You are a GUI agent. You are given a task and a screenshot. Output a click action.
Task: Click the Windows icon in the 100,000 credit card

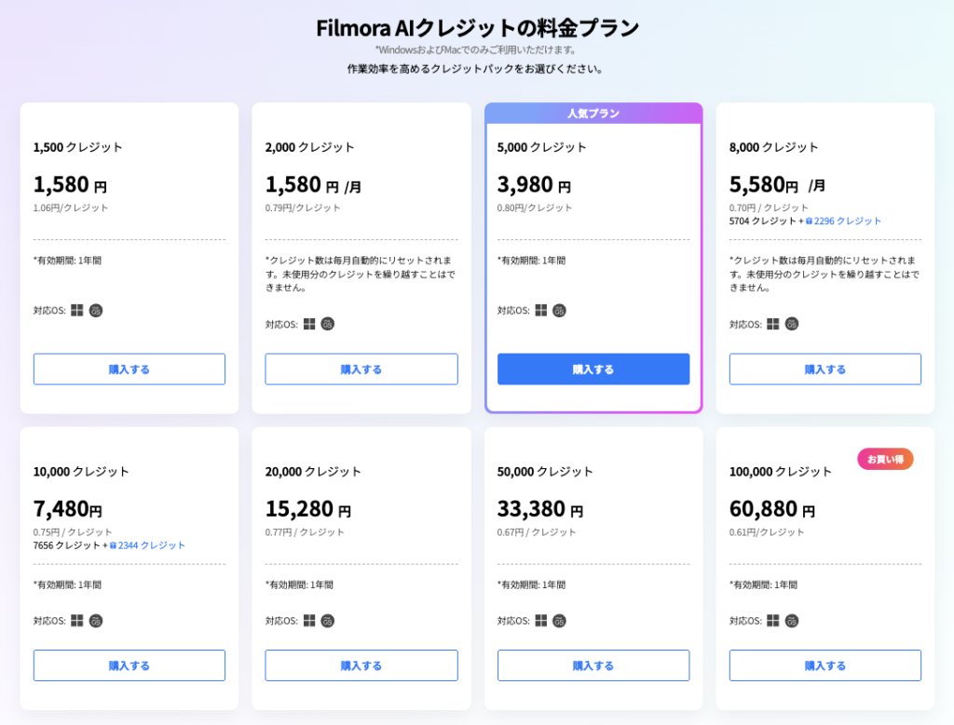[x=773, y=621]
